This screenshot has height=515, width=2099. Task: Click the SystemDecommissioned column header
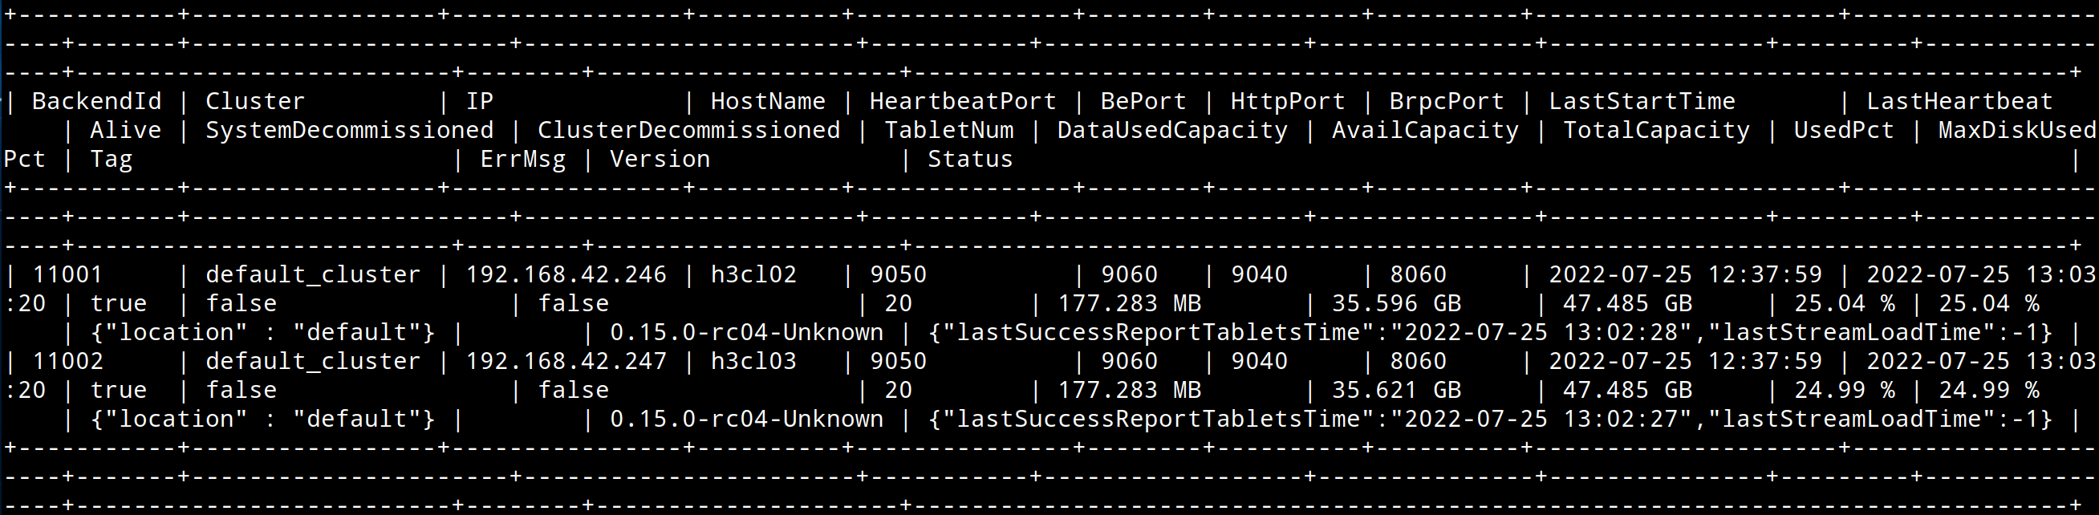pos(350,131)
